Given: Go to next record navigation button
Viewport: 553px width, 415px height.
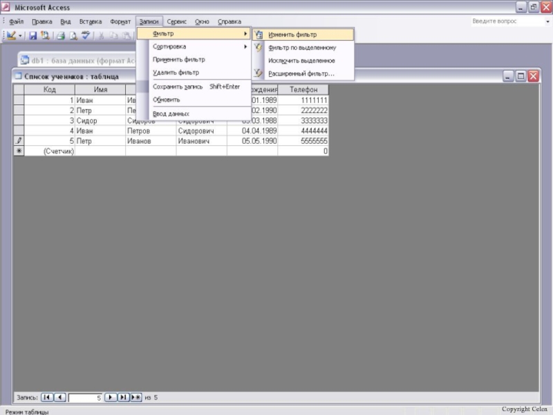Looking at the screenshot, I should pyautogui.click(x=111, y=398).
